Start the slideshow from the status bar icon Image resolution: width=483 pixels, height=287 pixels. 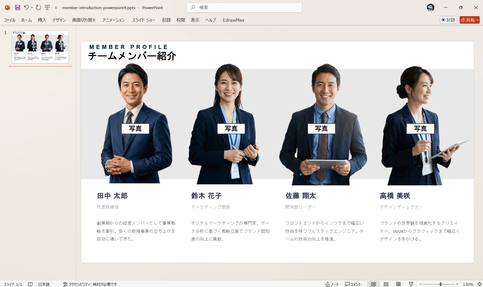(x=411, y=284)
